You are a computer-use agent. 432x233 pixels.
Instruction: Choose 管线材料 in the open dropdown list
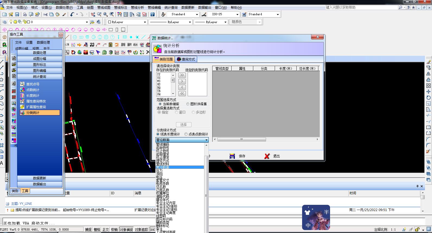coord(180,164)
